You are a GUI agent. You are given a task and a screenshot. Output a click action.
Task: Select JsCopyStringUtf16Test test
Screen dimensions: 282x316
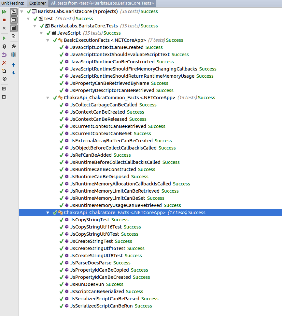pyautogui.click(x=96, y=227)
